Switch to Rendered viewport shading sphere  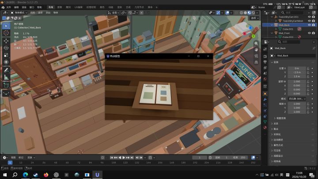click(253, 12)
